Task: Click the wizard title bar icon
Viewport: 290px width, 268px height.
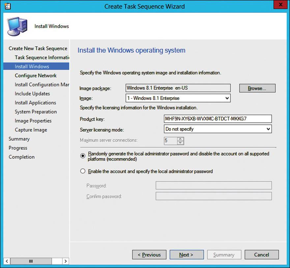Action: pos(7,6)
